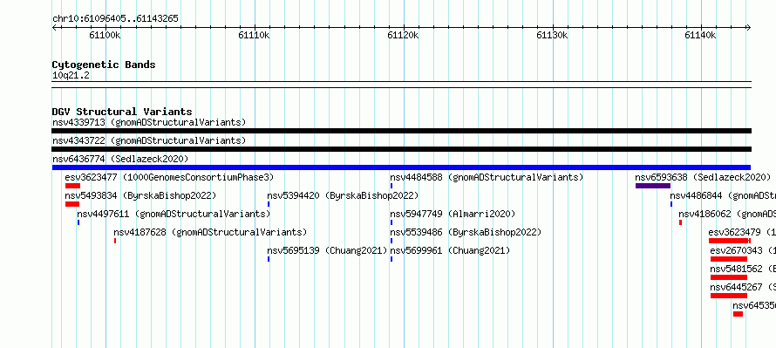
Task: Click the 61140k ruler position label
Action: (x=700, y=35)
